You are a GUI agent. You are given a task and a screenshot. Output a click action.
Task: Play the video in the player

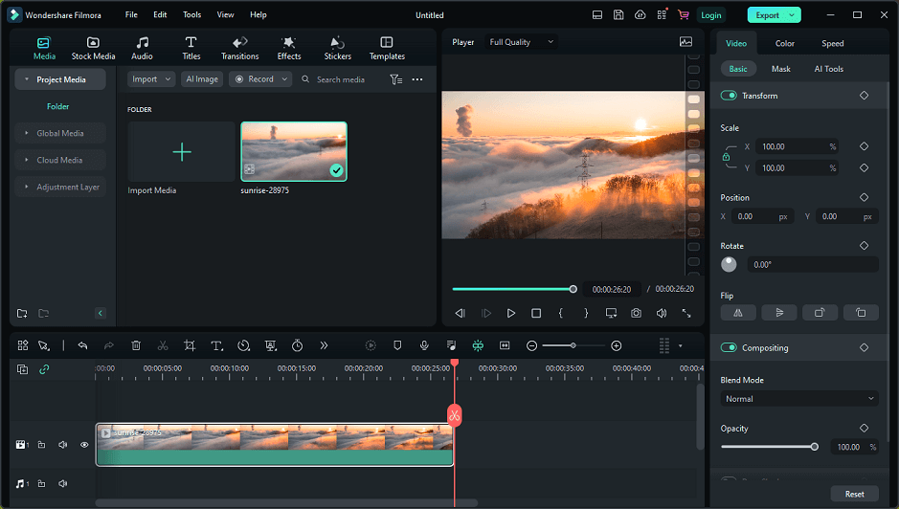(511, 313)
